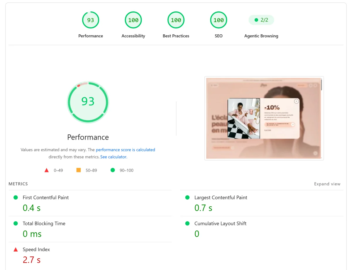Screen dimensions: 352x270
Task: Click the 0 ms metric value
Action: coord(32,234)
